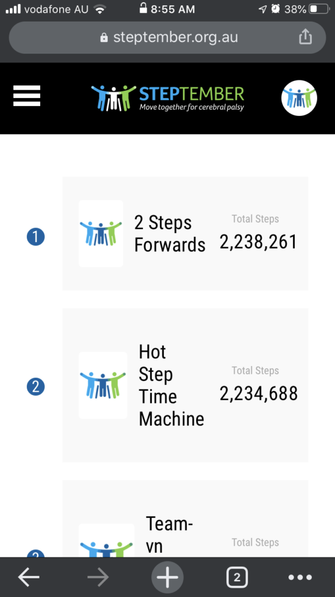The width and height of the screenshot is (335, 597).
Task: Open the three-dot browser menu
Action: [300, 578]
